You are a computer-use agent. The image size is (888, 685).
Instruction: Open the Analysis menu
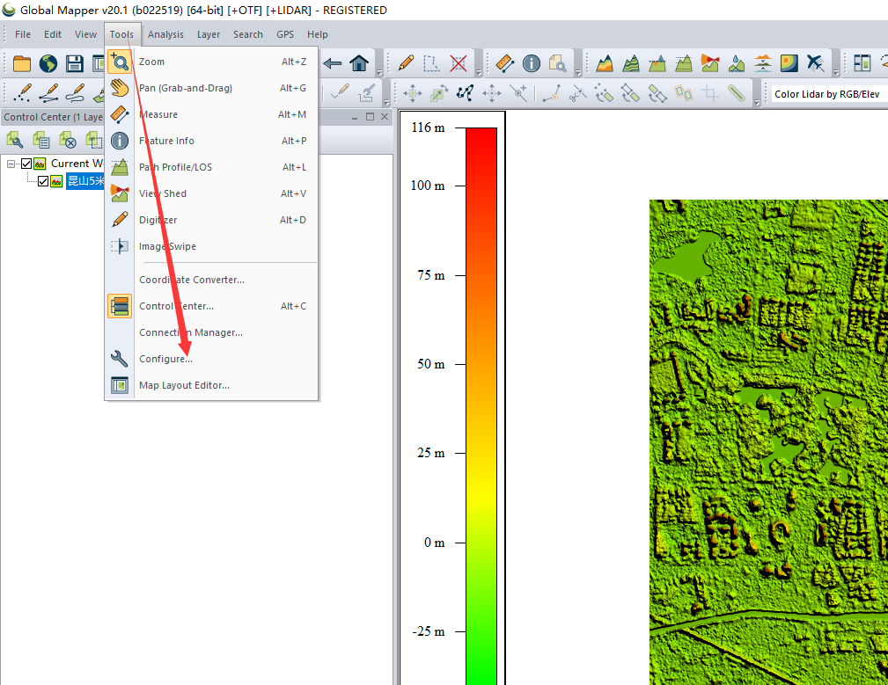point(166,34)
